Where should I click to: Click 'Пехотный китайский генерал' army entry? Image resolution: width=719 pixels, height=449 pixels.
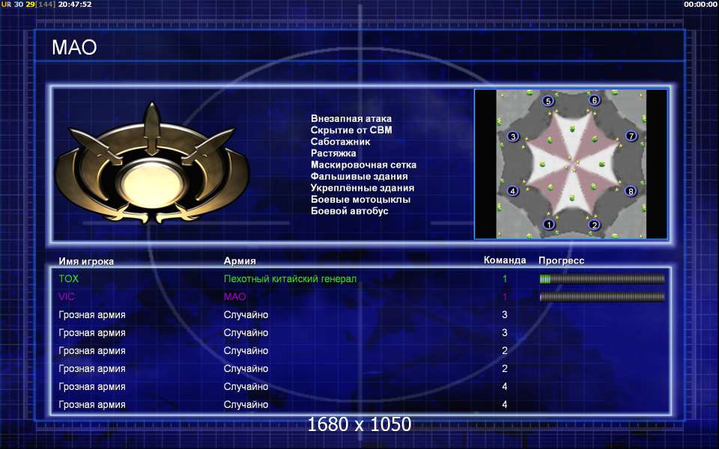click(290, 279)
